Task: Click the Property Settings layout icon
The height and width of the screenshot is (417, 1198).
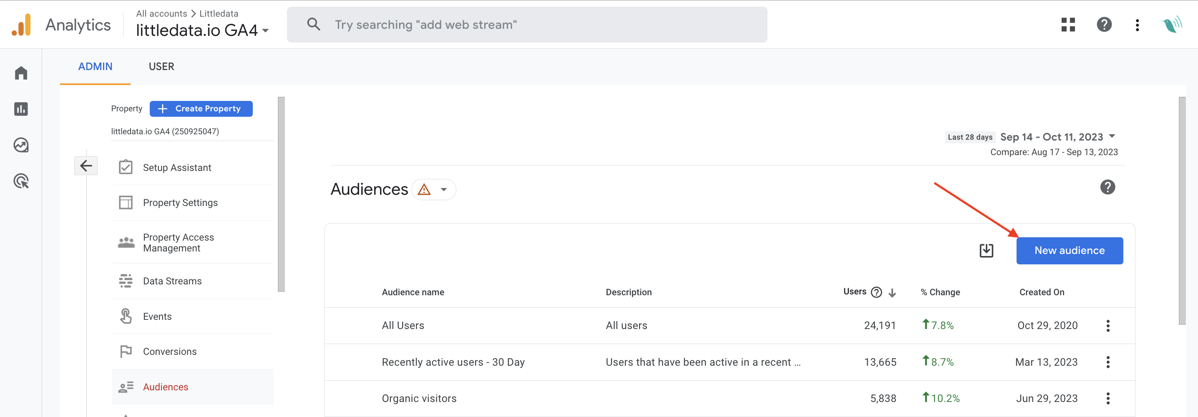Action: [x=126, y=202]
